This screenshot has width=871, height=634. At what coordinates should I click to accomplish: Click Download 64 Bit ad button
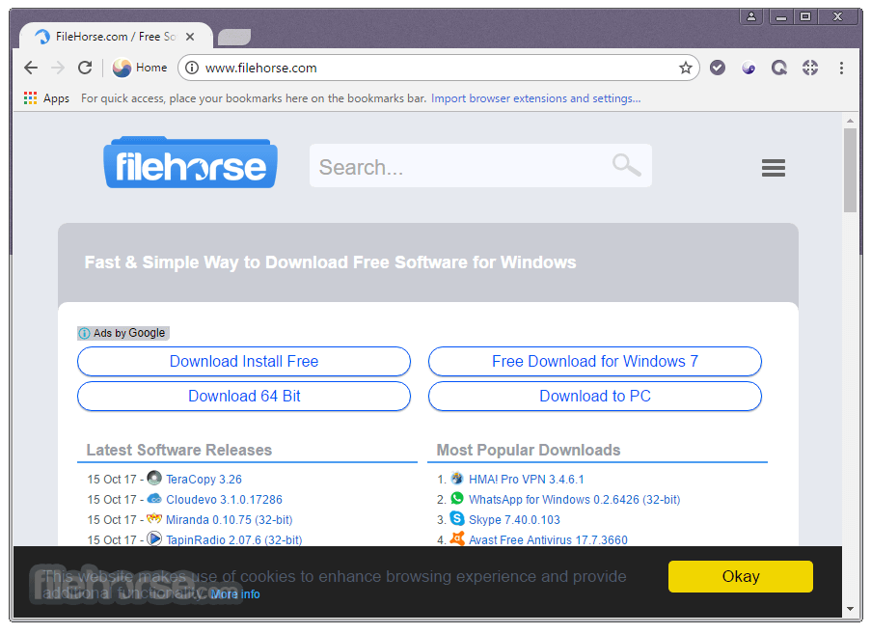click(x=244, y=397)
